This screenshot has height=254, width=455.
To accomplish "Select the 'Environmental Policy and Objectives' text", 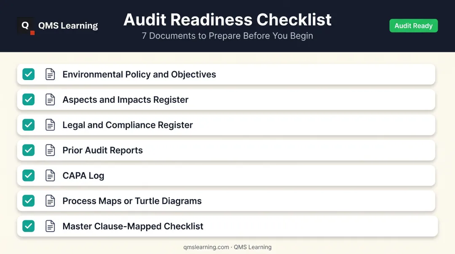I will coord(139,75).
